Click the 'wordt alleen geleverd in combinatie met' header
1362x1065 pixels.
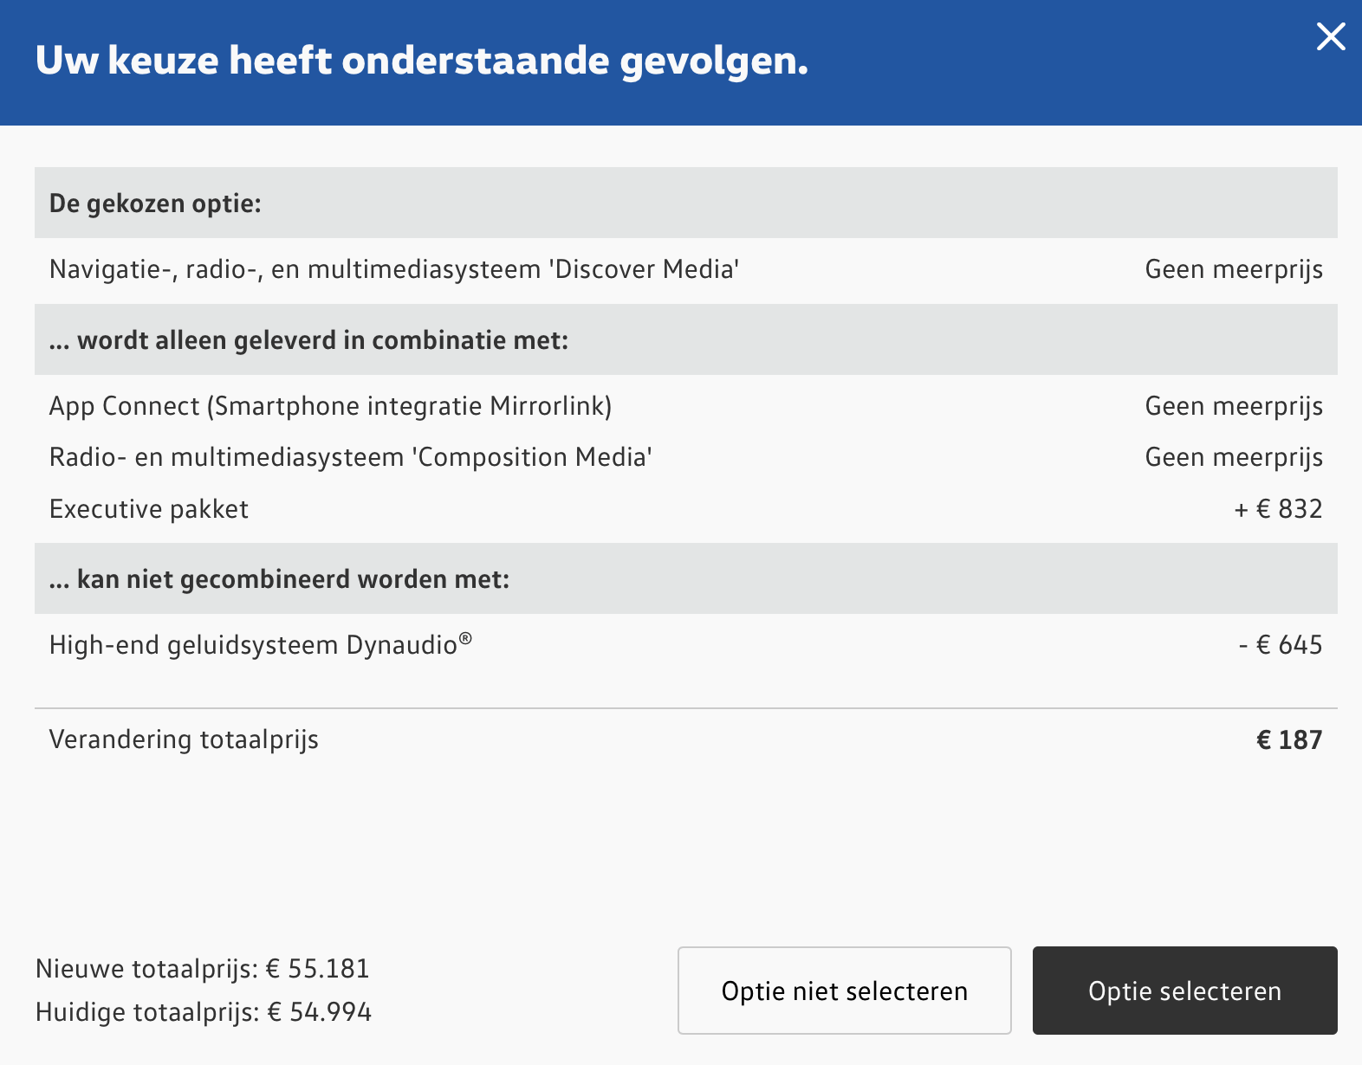309,340
